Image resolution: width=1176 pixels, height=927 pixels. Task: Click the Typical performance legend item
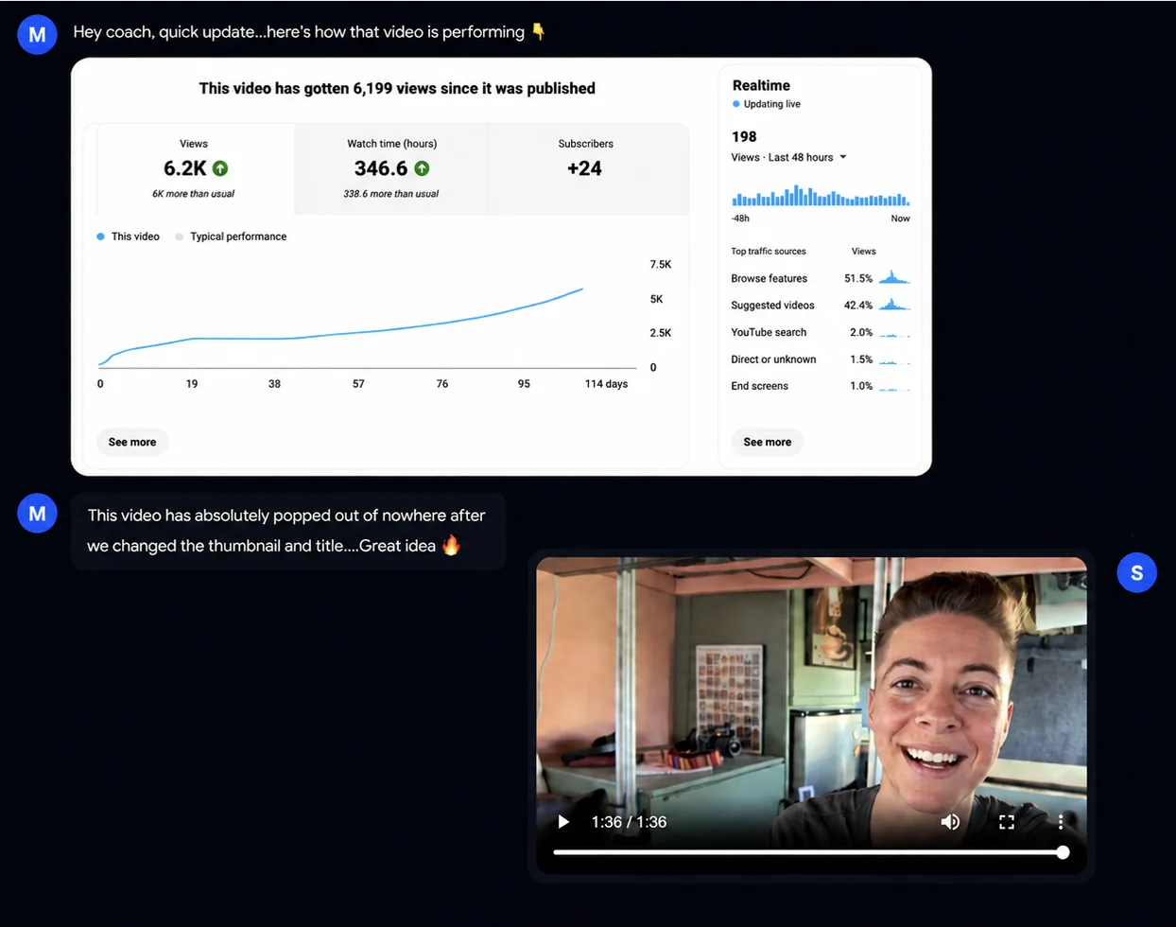231,236
